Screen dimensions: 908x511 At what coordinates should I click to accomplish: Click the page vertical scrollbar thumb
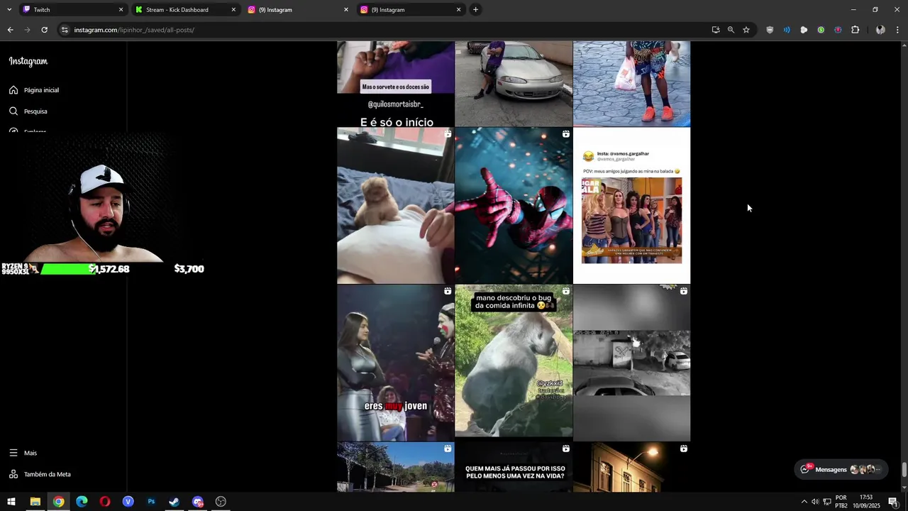(x=904, y=470)
